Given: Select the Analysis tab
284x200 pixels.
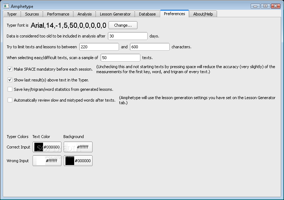Looking at the screenshot, I should [x=85, y=14].
